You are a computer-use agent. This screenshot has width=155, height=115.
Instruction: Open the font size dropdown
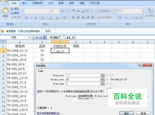[x=58, y=11]
